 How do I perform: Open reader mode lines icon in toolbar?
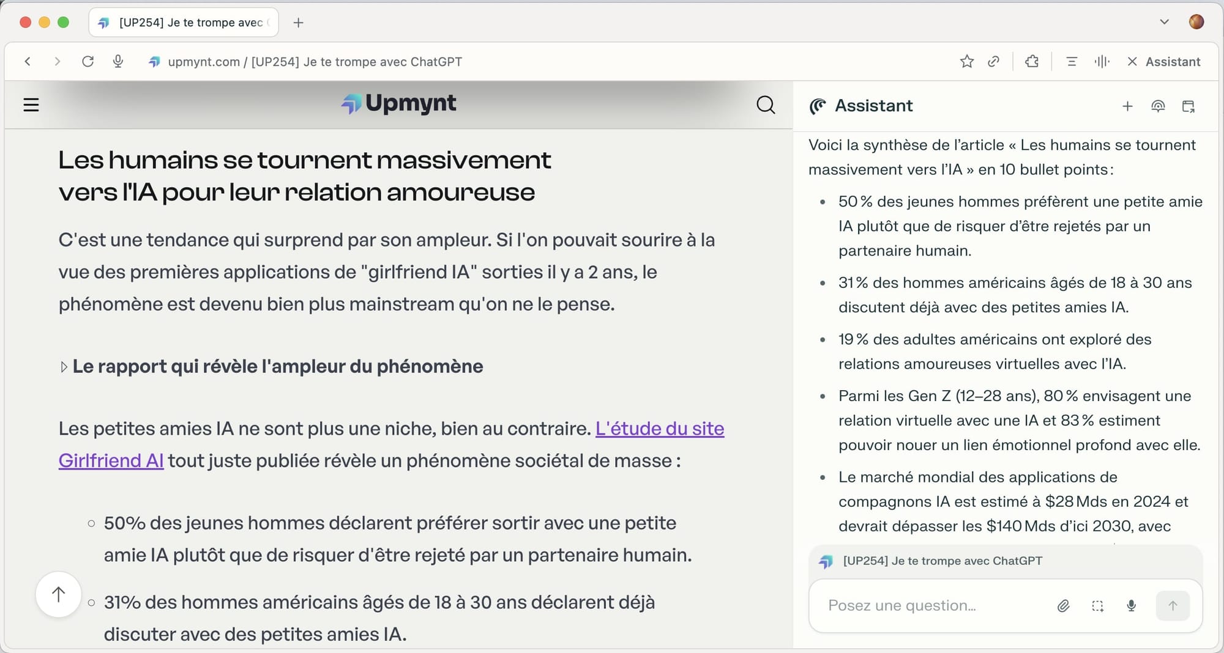point(1071,61)
